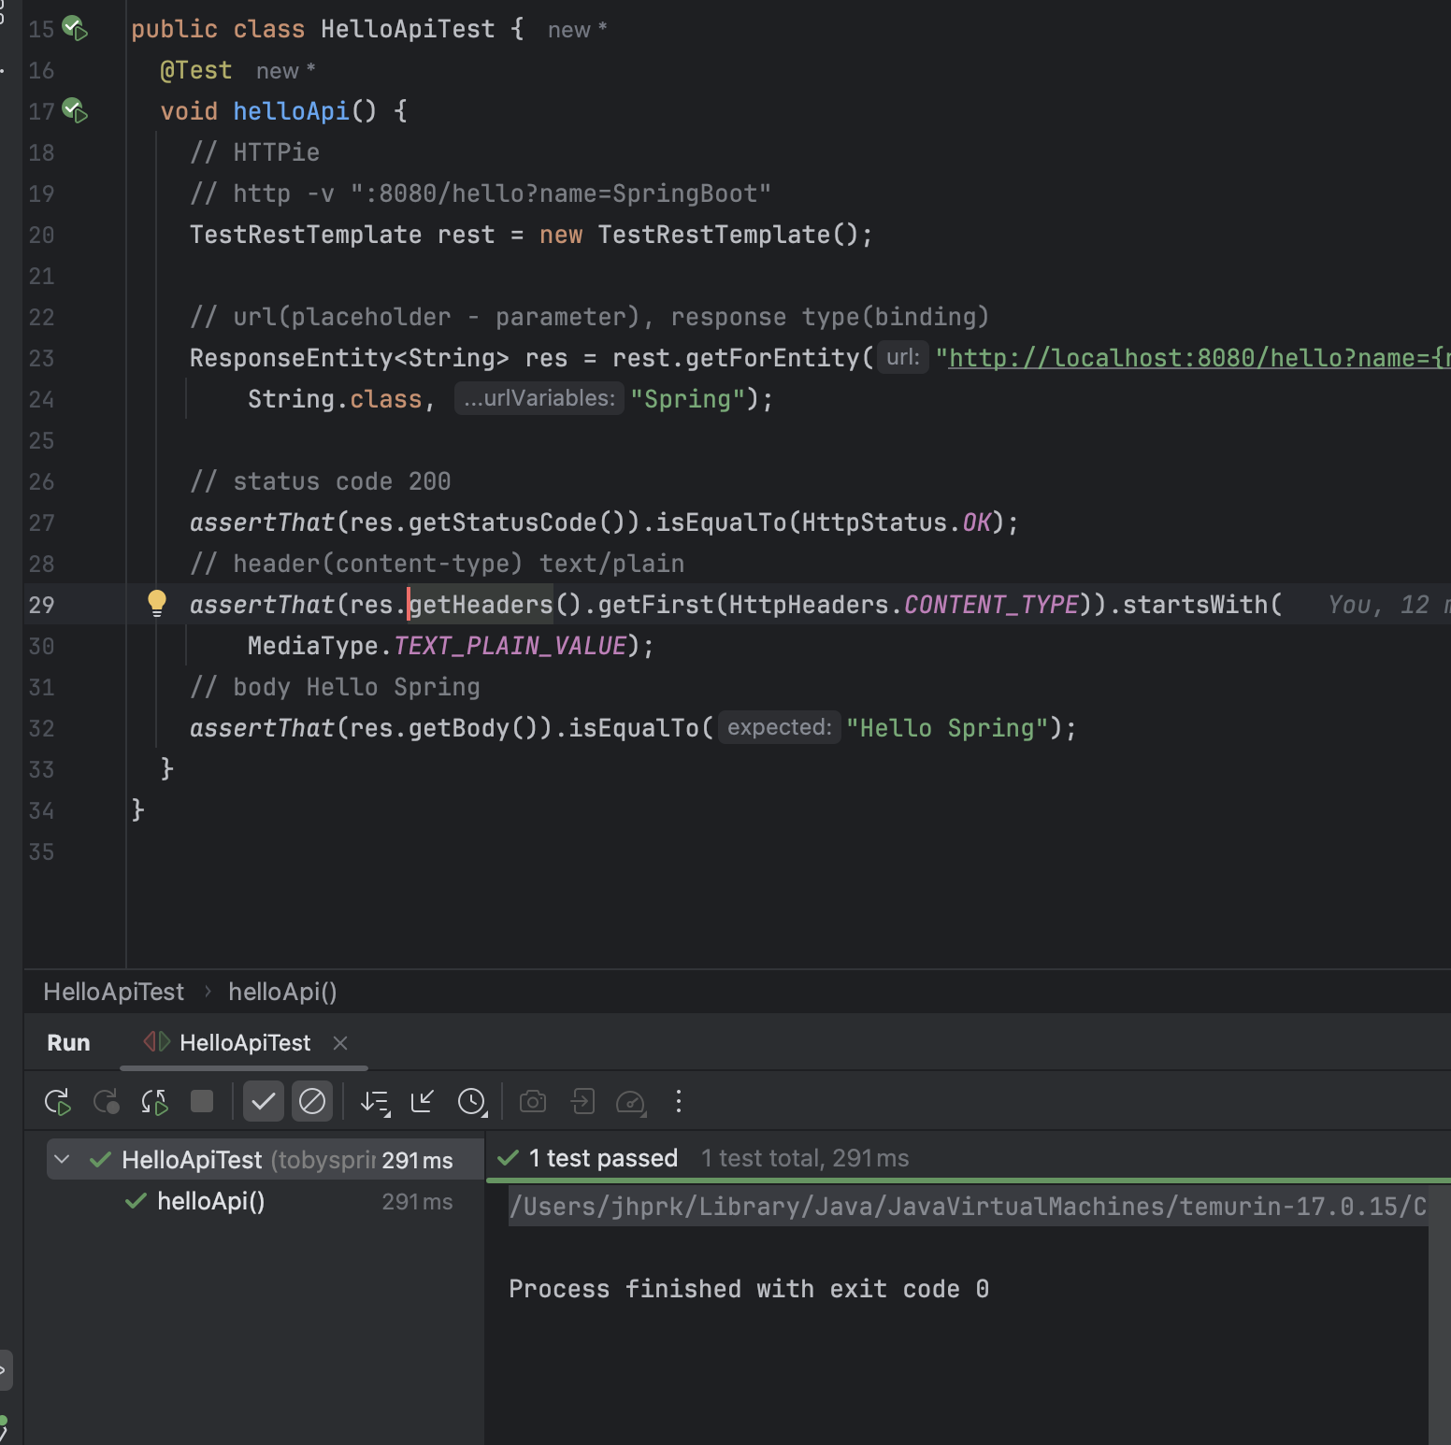Image resolution: width=1451 pixels, height=1445 pixels.
Task: Click the 291 ms duration beside helloApi()
Action: (x=417, y=1202)
